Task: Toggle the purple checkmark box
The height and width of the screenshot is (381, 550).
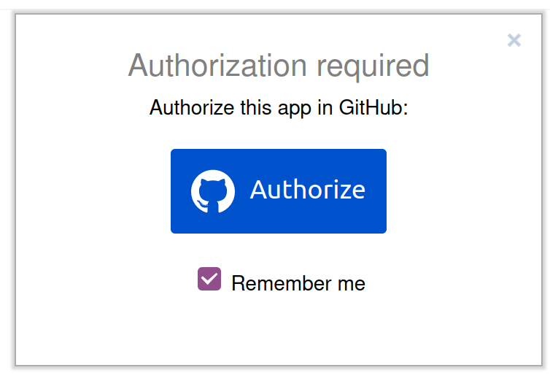Action: (x=209, y=279)
